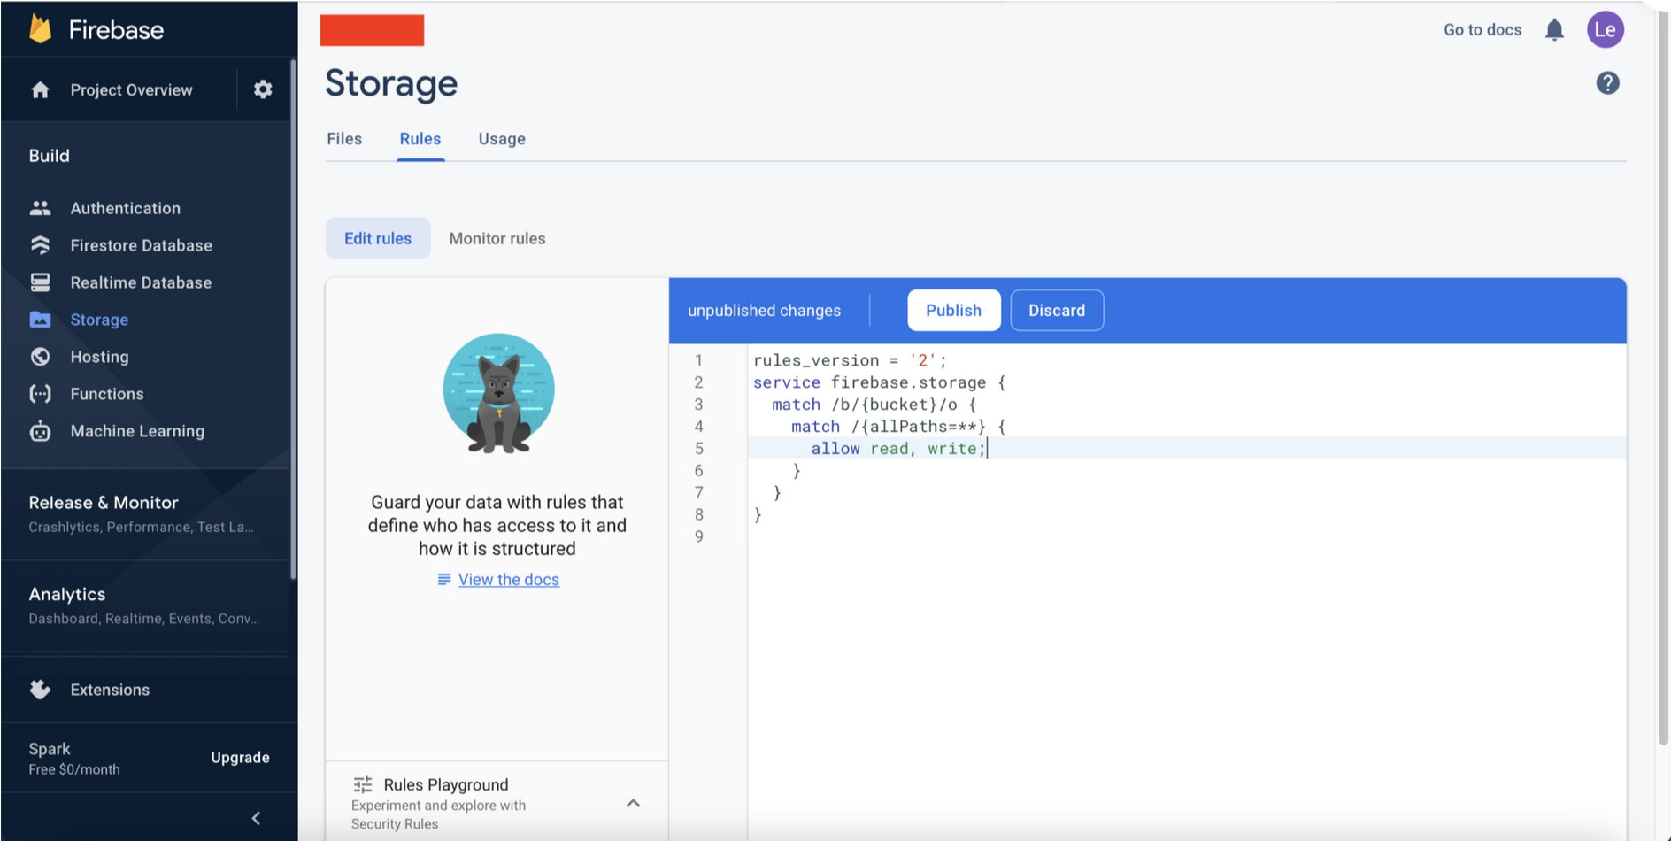Viewport: 1671px width, 841px height.
Task: Click the unpublished changes label
Action: [x=764, y=311]
